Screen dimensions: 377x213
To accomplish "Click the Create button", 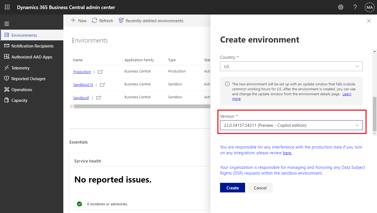I will click(x=232, y=187).
